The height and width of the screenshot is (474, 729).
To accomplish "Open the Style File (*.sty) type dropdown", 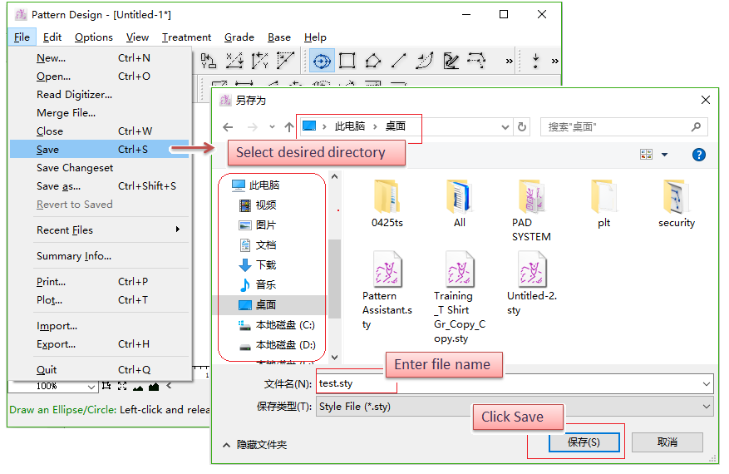I will pos(707,407).
